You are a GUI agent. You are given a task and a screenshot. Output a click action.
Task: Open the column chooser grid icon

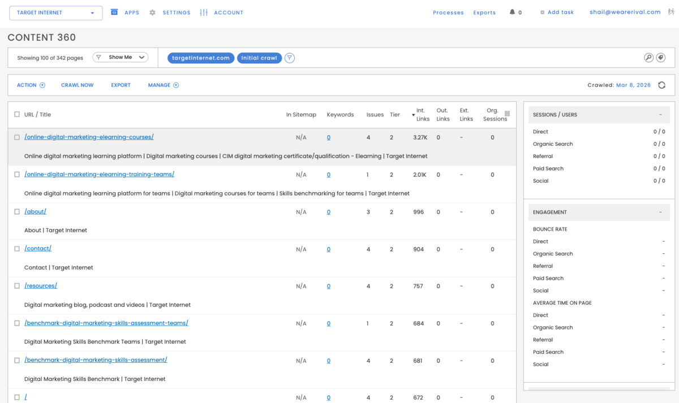(x=507, y=114)
